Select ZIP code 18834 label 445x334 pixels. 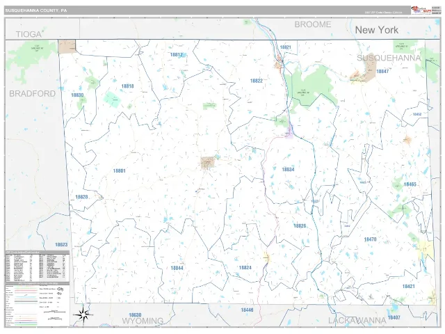pos(288,170)
